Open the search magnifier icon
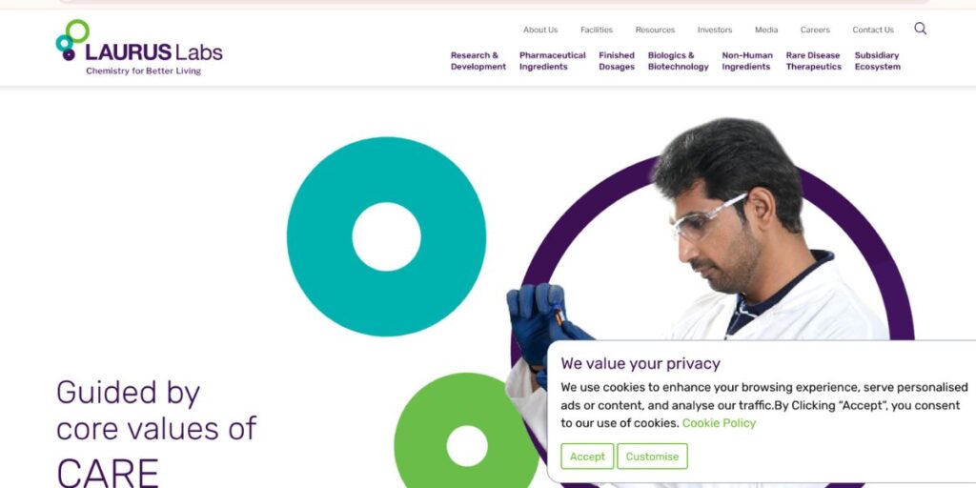The height and width of the screenshot is (488, 976). [920, 29]
